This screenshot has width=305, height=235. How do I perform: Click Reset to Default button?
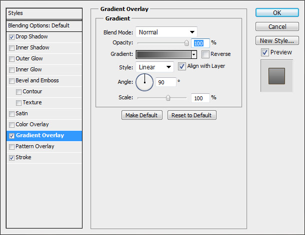191,115
